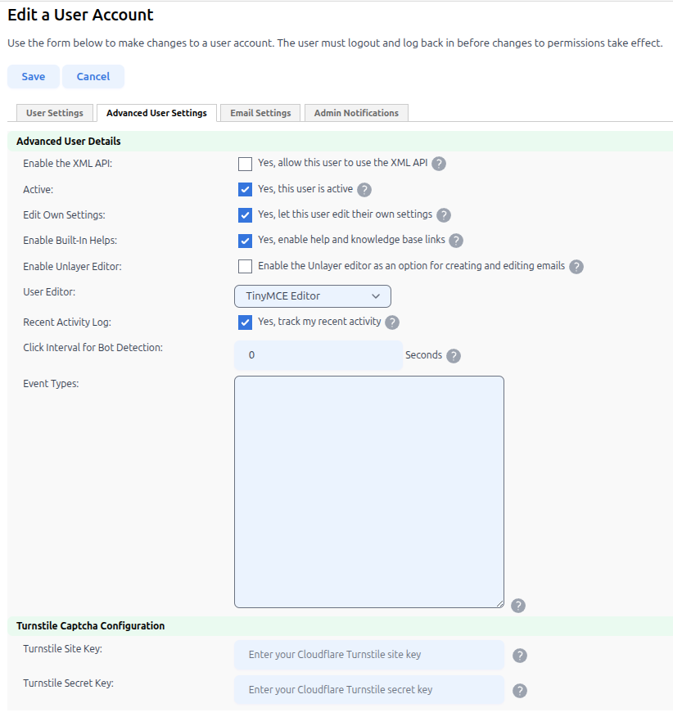Click inside the Event Types text area

click(369, 492)
